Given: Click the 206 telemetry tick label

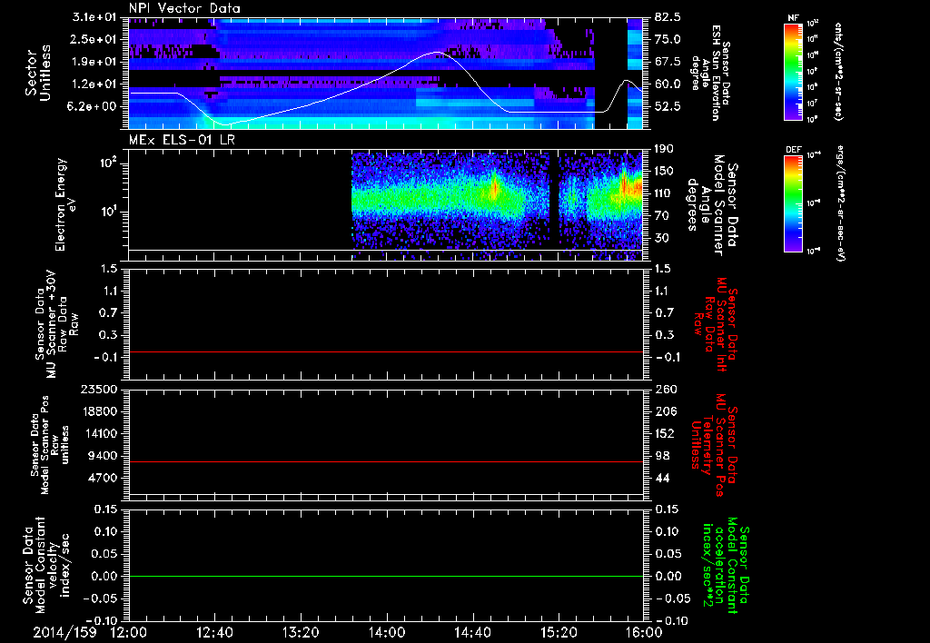Looking at the screenshot, I should click(666, 411).
